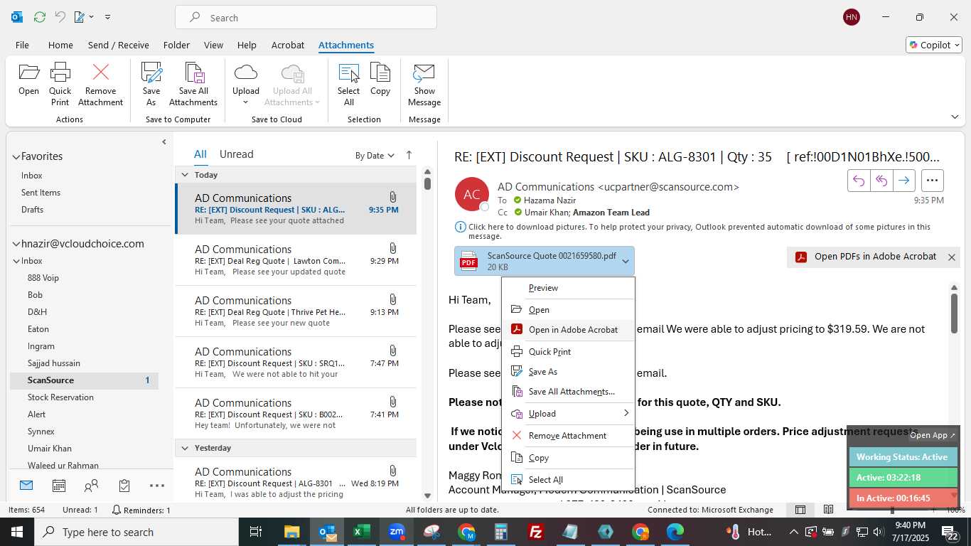Click the Undo icon in quick access toolbar
This screenshot has width=971, height=546.
[x=60, y=17]
